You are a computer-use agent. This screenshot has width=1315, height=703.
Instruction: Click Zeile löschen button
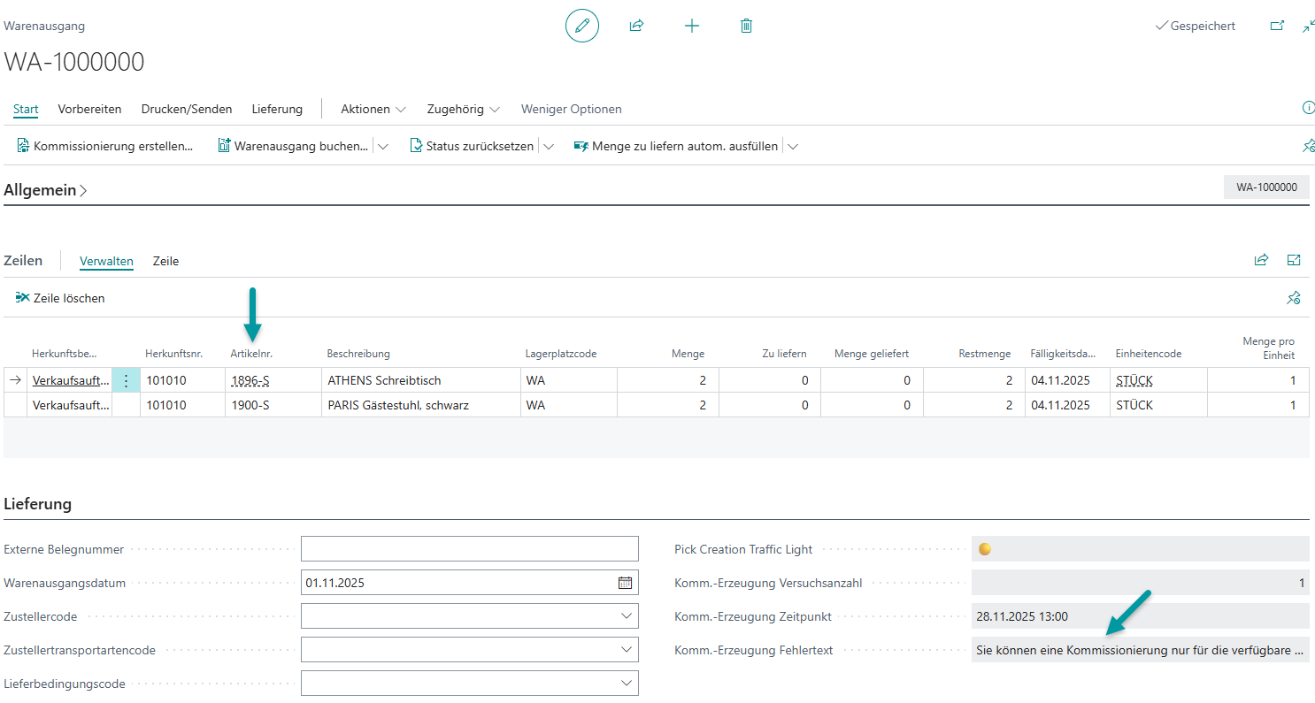(60, 299)
